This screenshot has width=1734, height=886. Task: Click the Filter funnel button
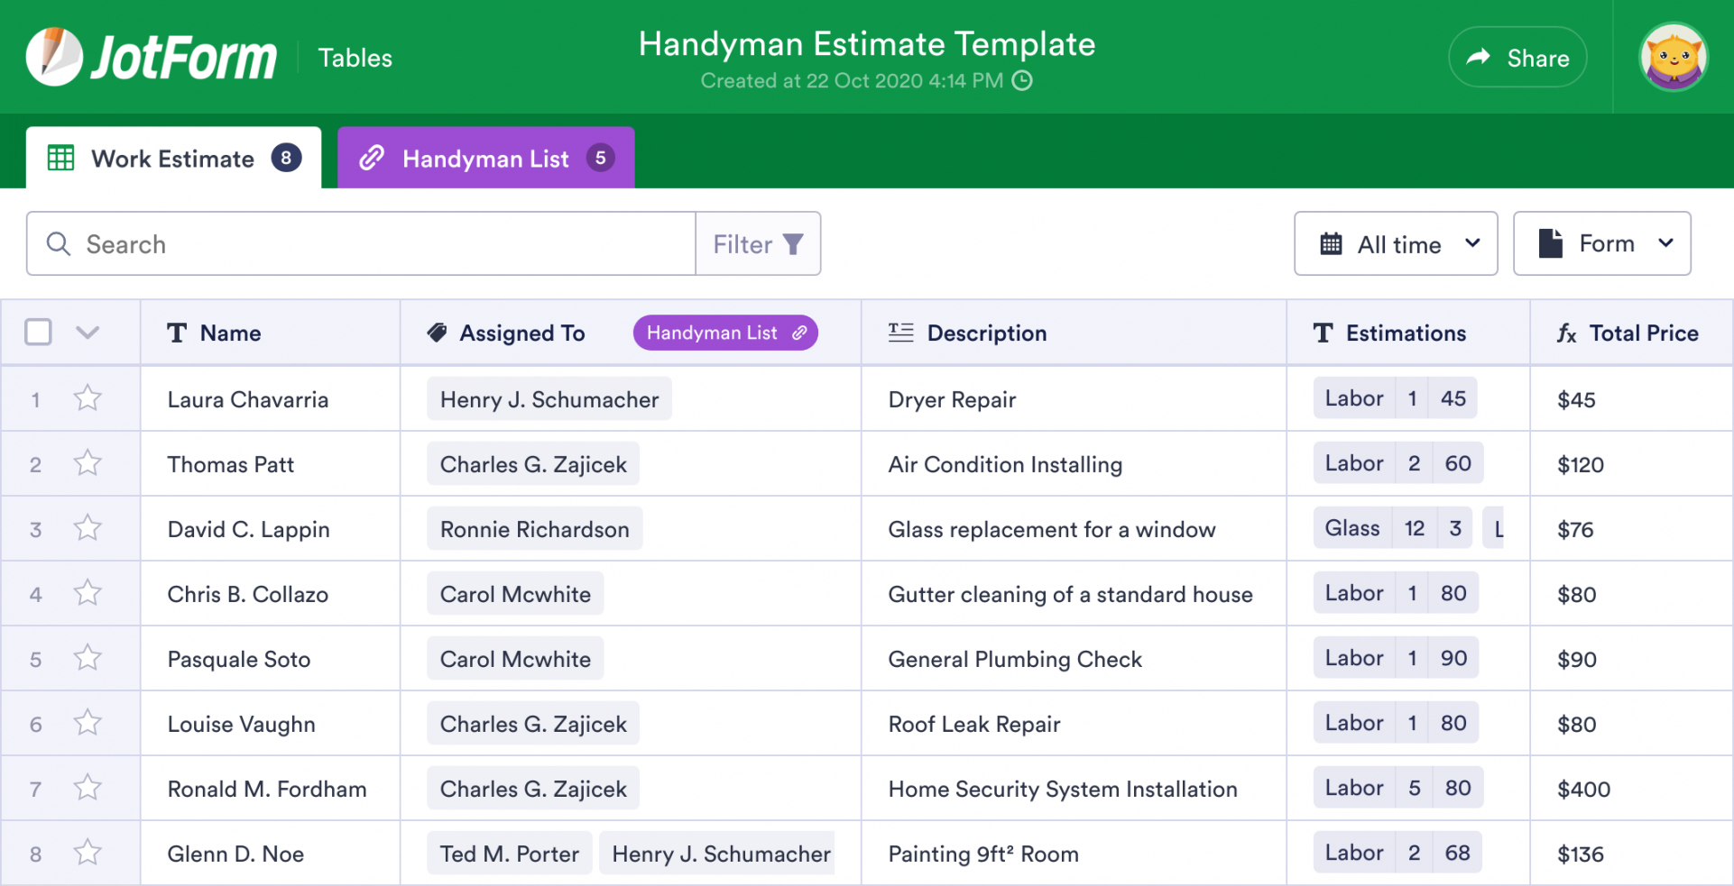[758, 244]
